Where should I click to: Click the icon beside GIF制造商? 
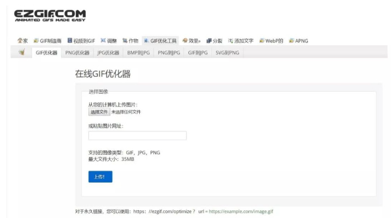click(36, 40)
